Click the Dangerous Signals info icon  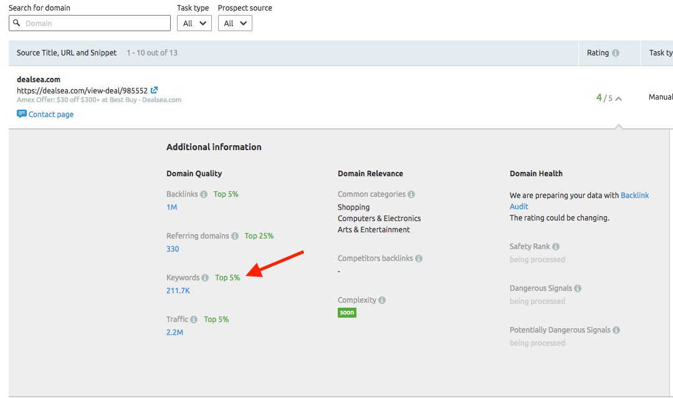pyautogui.click(x=578, y=288)
